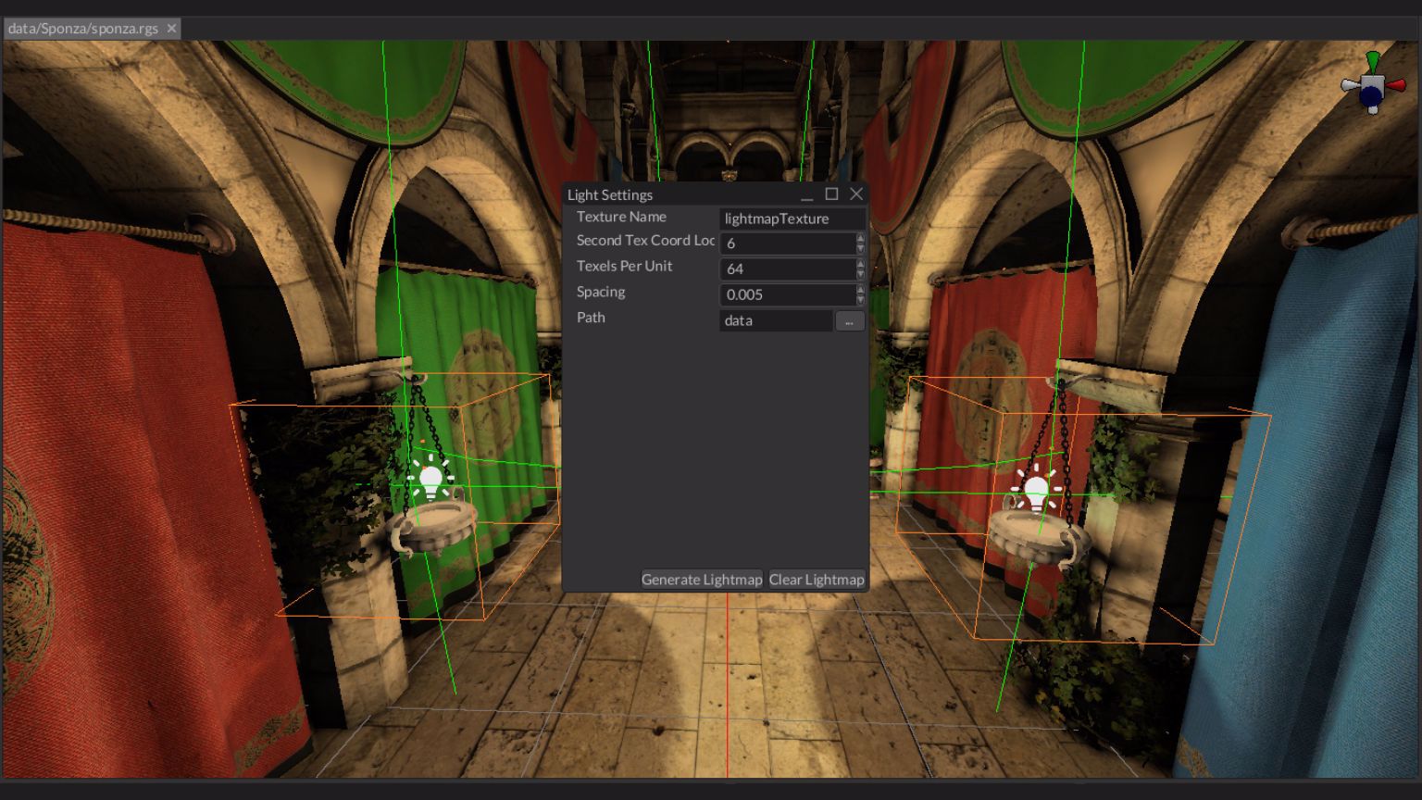Click the green Y-axis cone on view gizmo
Screen dimensions: 1422x800
click(x=1373, y=62)
